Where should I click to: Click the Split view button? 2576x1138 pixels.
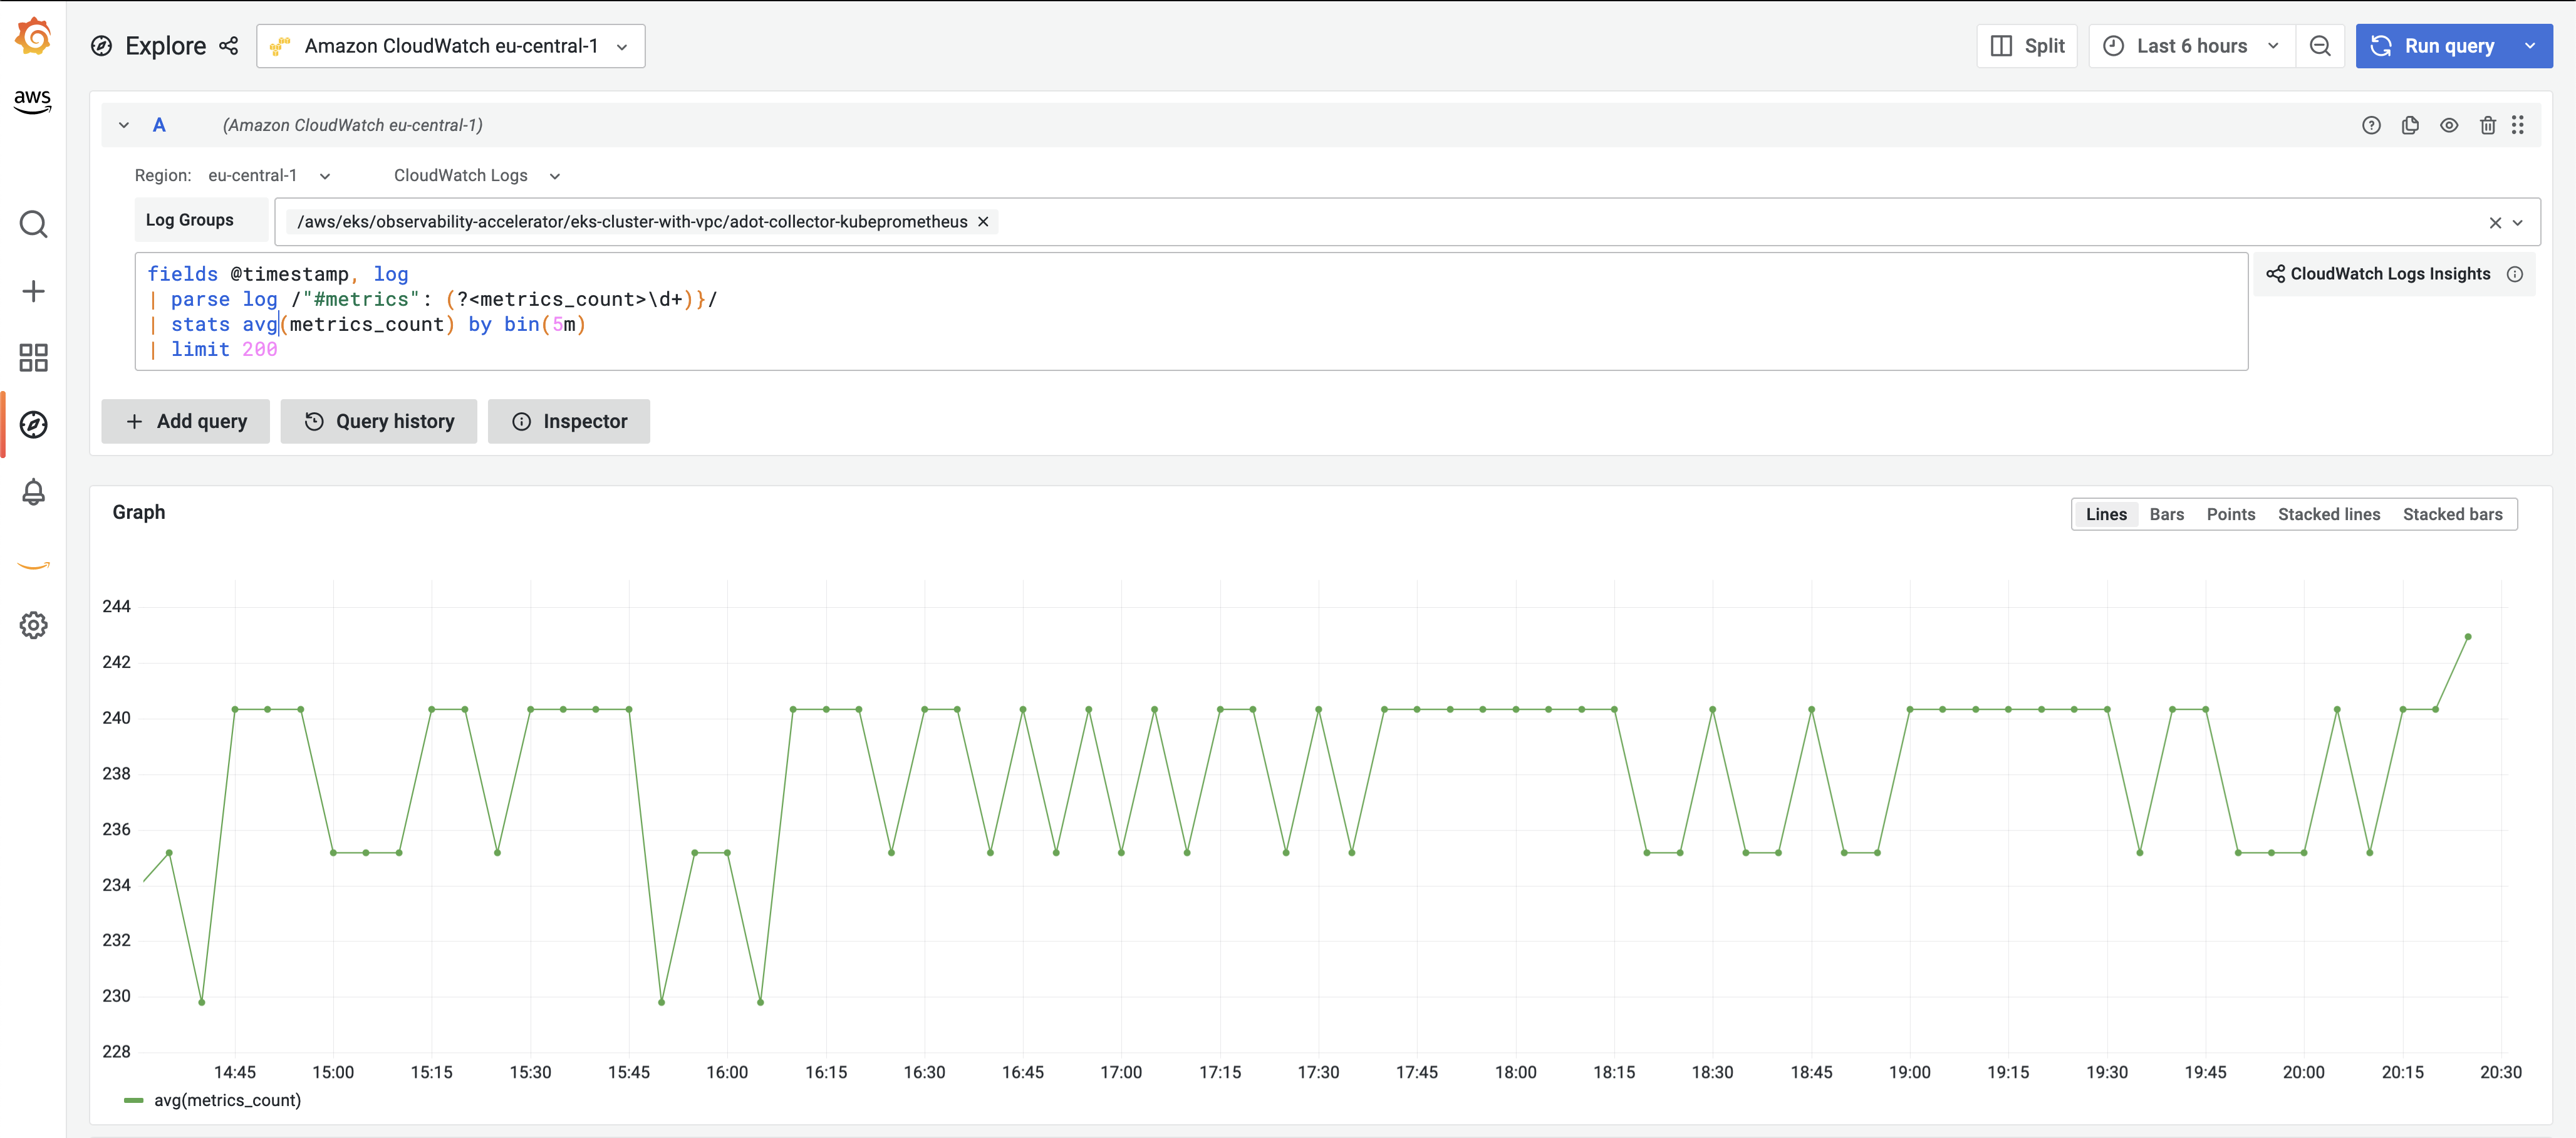tap(2027, 46)
